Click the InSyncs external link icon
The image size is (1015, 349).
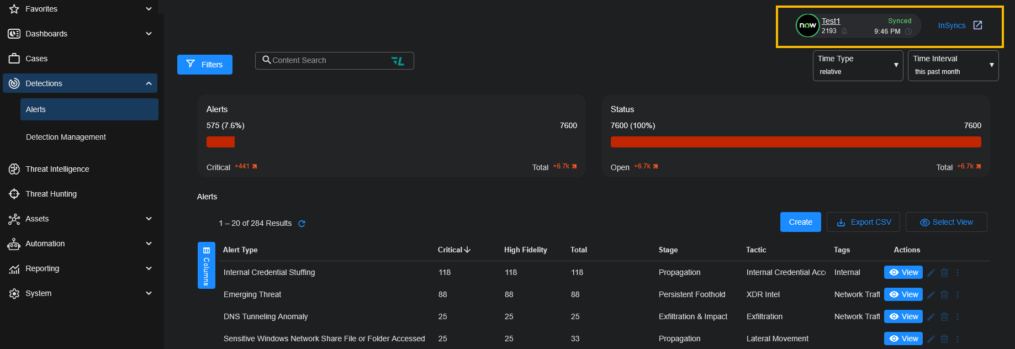(977, 25)
